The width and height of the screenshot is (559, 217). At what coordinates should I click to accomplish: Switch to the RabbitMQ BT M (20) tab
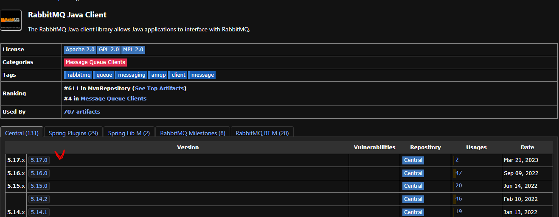[262, 133]
